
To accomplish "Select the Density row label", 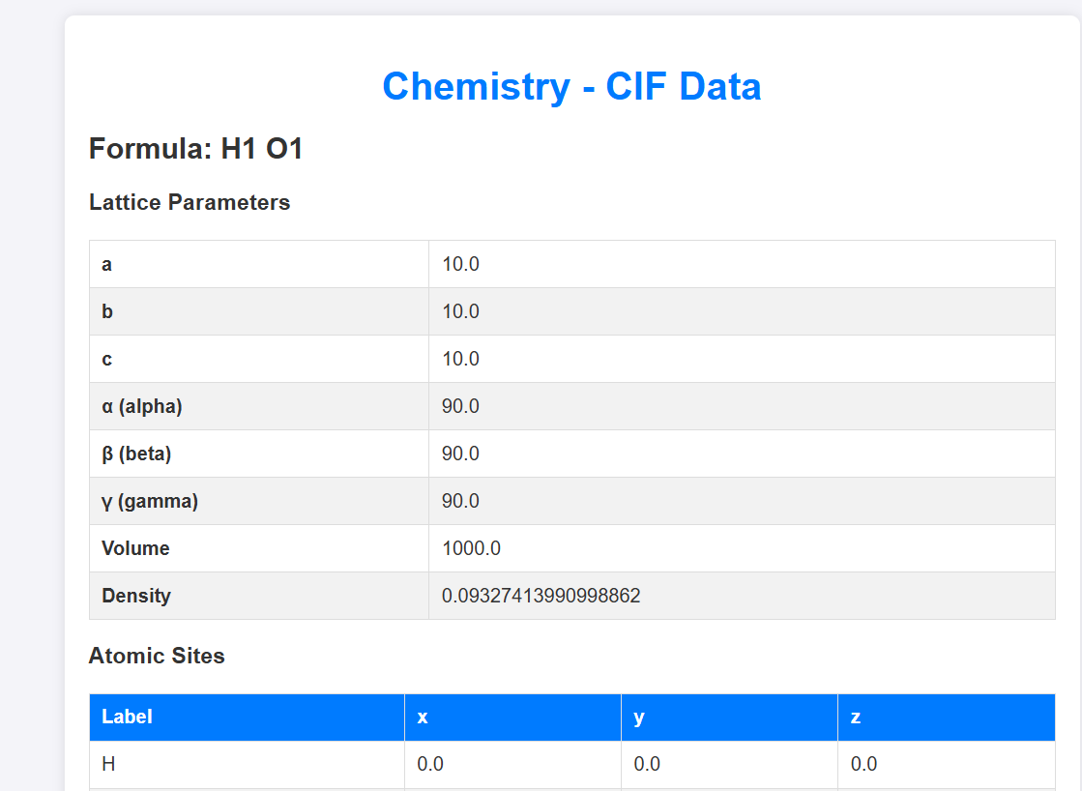I will coord(136,596).
